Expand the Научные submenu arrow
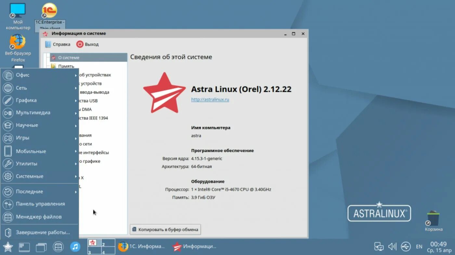This screenshot has width=455, height=255. coord(76,126)
